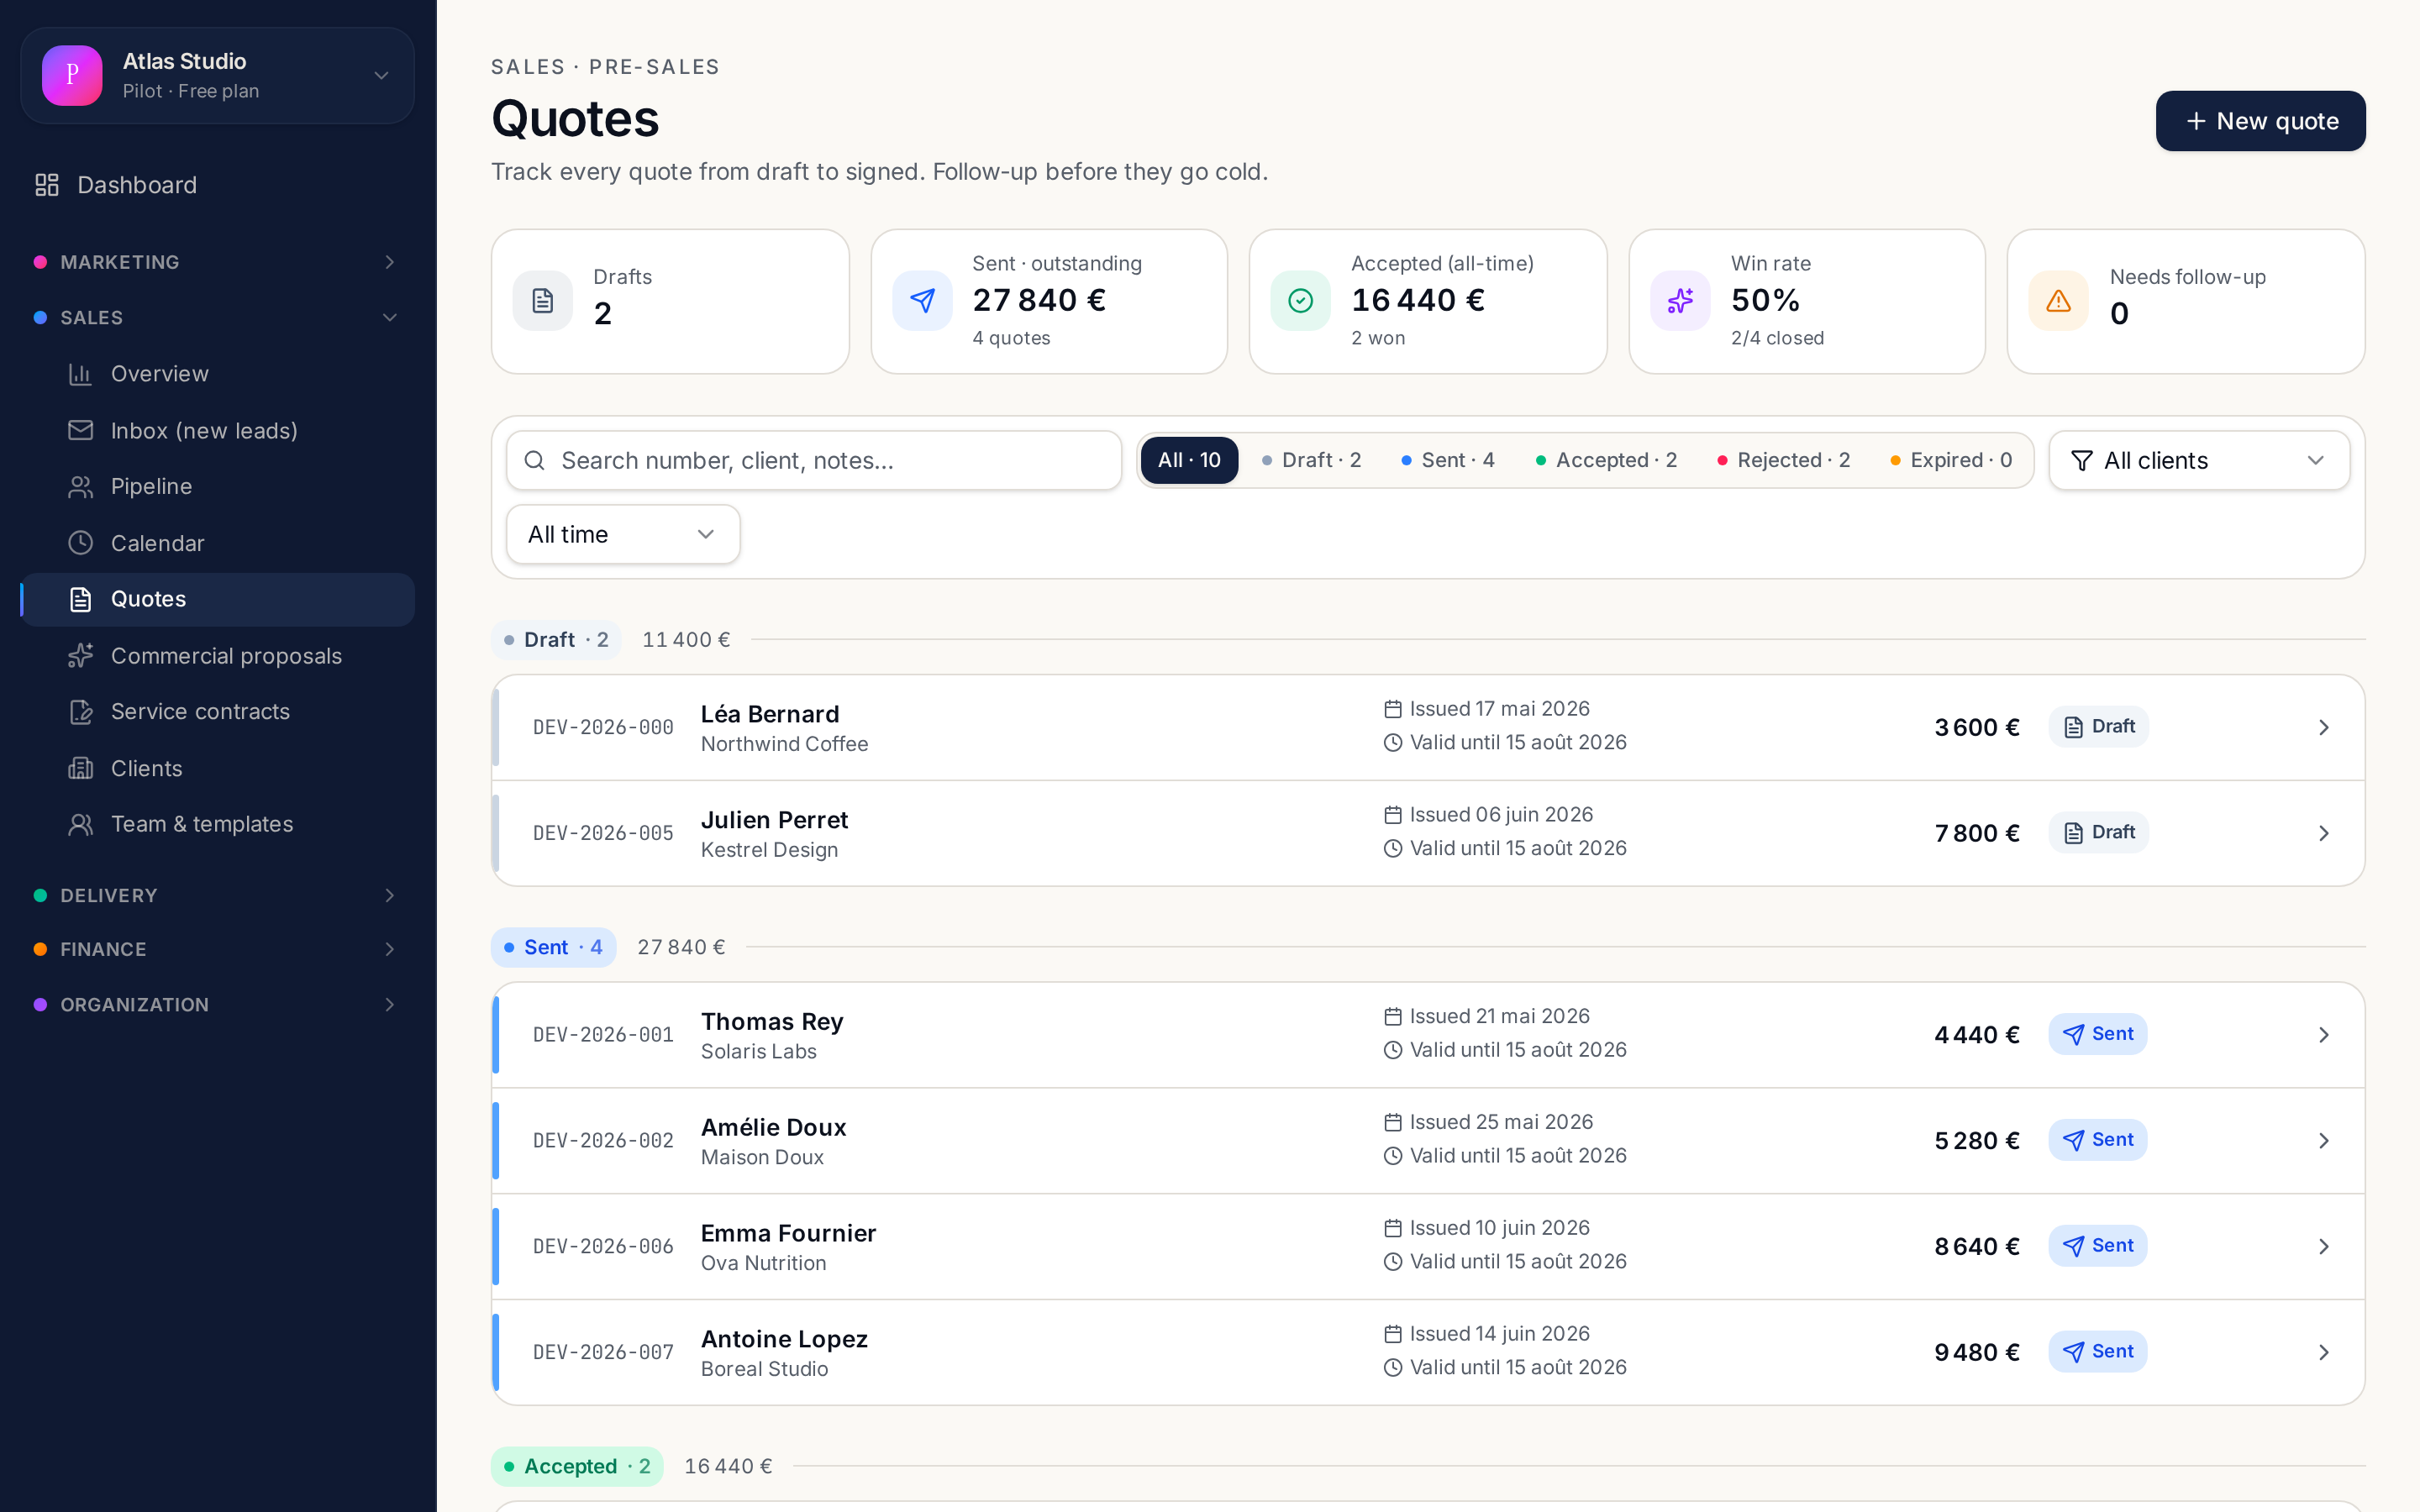Click the Amélie Doux amount 5 280 €

[1976, 1141]
